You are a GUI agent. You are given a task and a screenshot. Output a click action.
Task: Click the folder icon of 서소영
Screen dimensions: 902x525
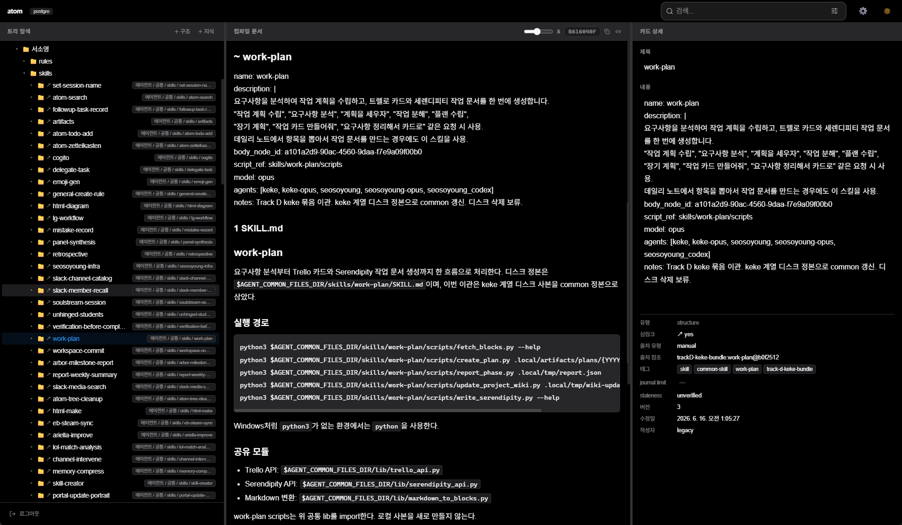(x=26, y=49)
